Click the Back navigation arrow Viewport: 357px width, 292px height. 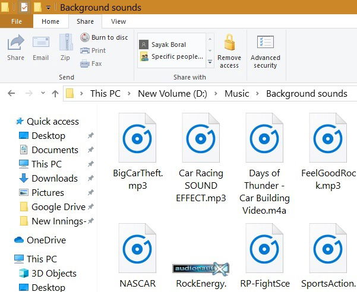(x=11, y=93)
